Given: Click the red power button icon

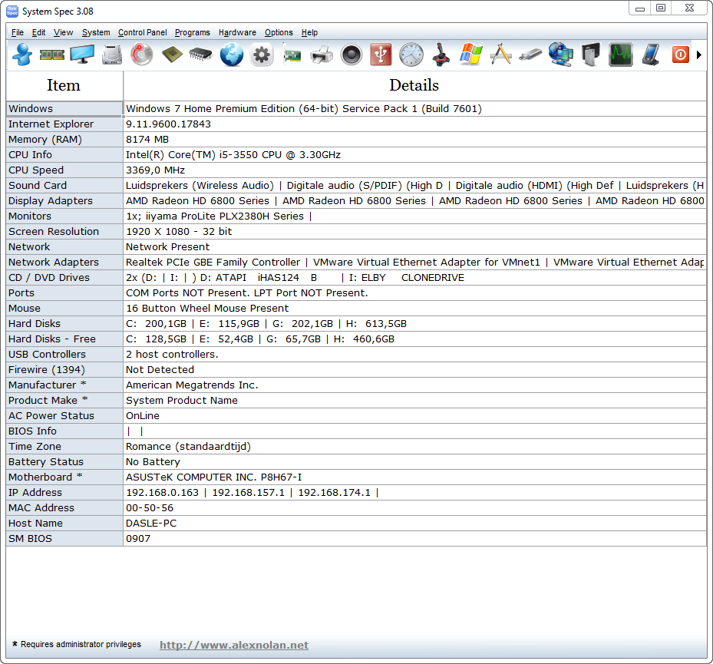Looking at the screenshot, I should click(680, 55).
